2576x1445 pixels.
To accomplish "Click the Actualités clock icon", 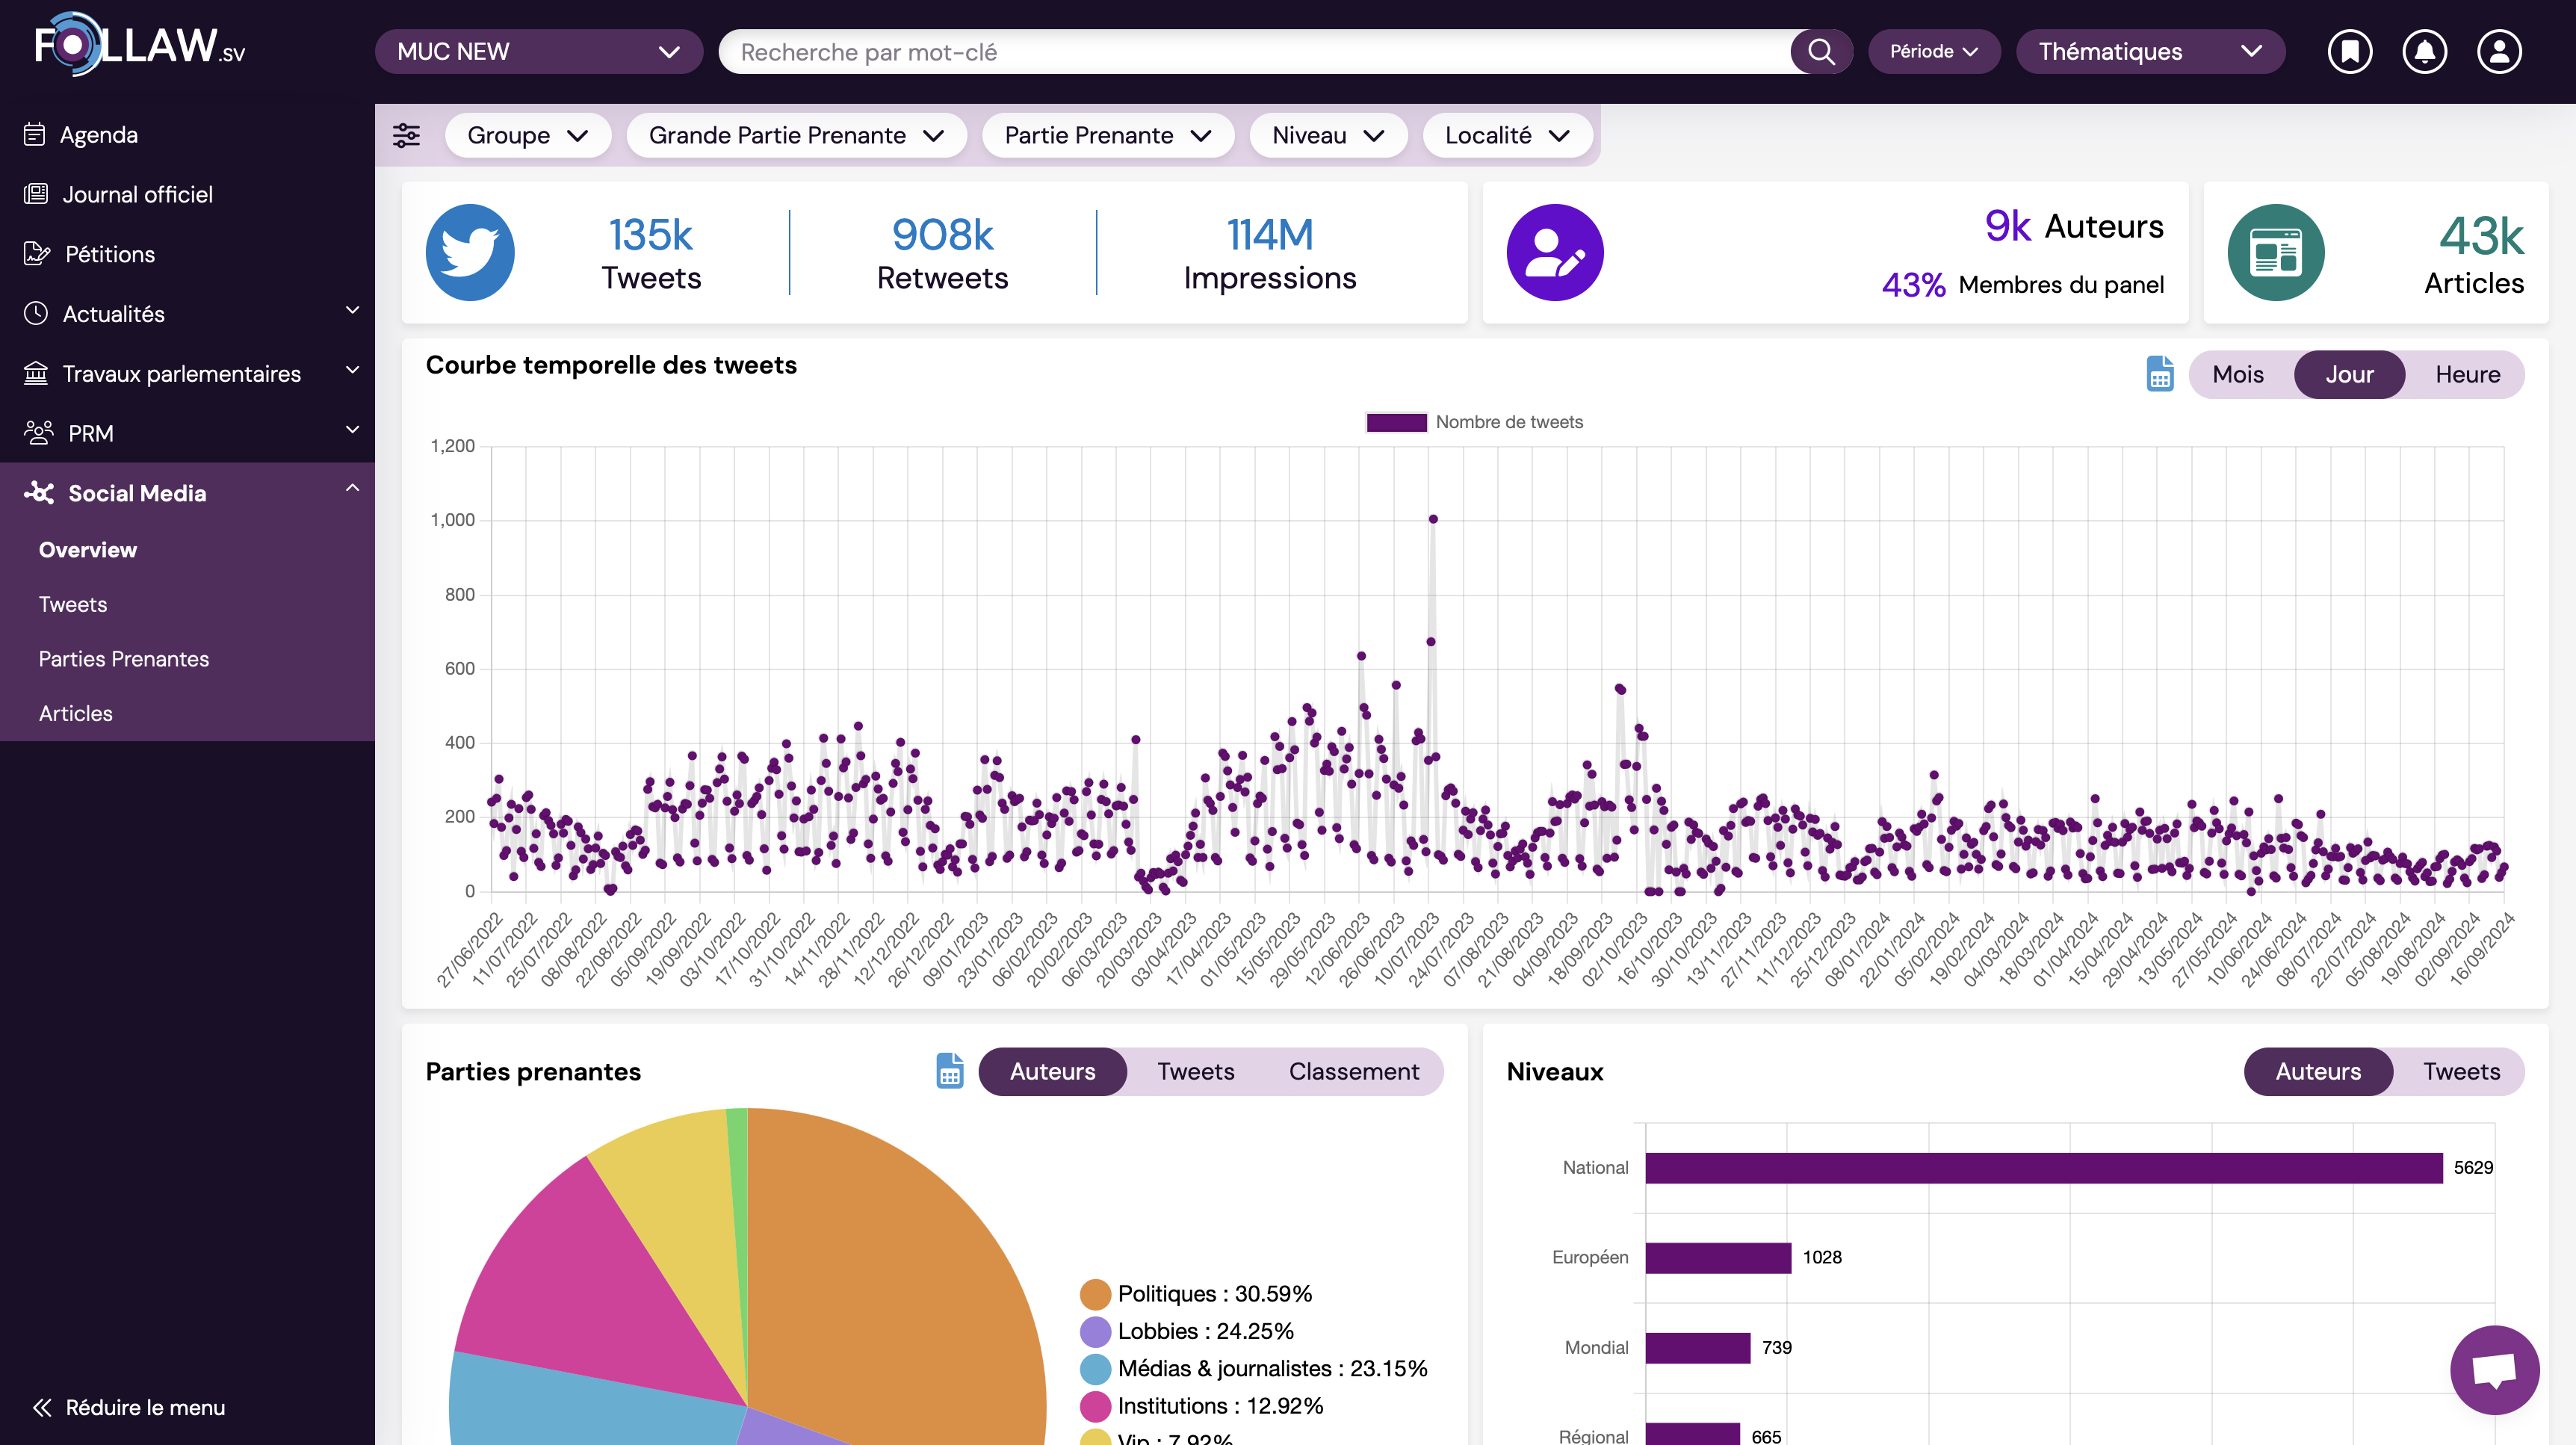I will [36, 313].
